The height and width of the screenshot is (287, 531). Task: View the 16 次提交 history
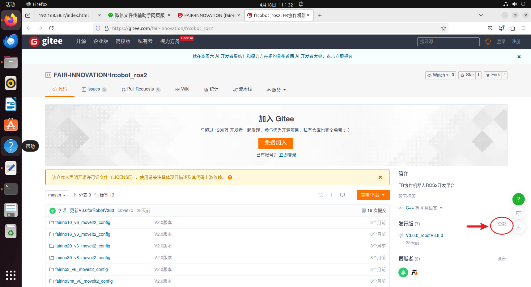point(374,210)
